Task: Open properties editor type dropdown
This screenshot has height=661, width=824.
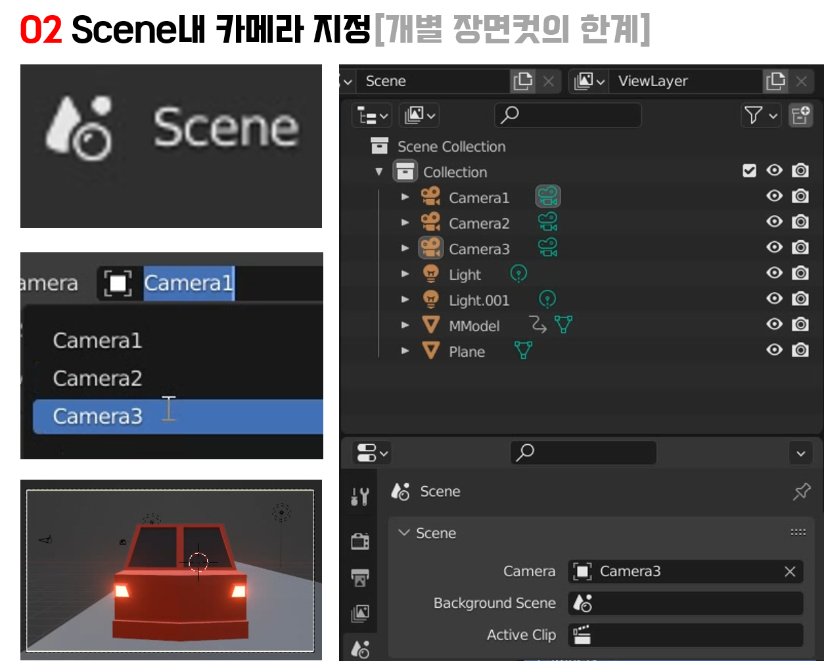Action: coord(372,453)
